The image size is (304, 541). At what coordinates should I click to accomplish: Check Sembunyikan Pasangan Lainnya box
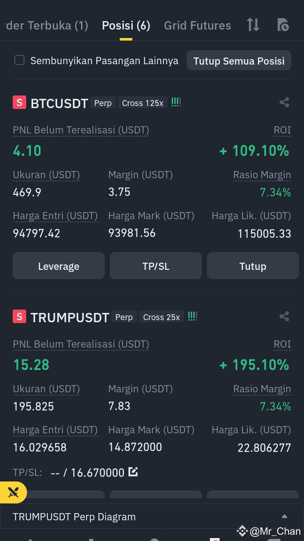point(19,60)
